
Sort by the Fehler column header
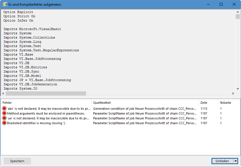click(46, 103)
